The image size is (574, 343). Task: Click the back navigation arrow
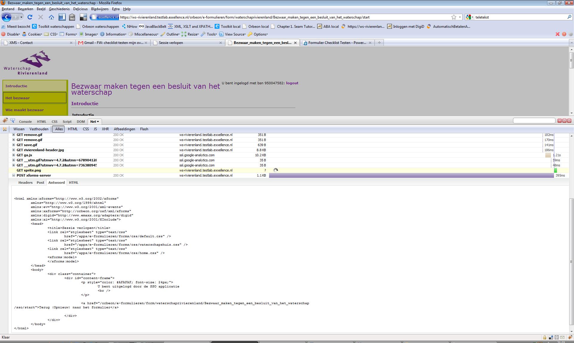pyautogui.click(x=7, y=17)
